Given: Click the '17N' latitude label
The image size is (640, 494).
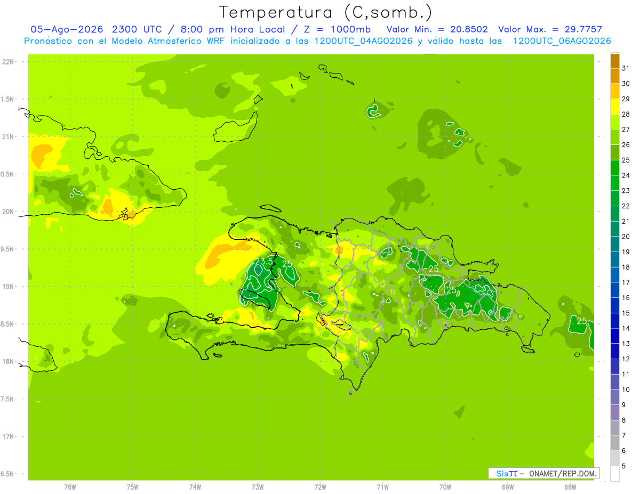Looking at the screenshot, I should tap(8, 436).
